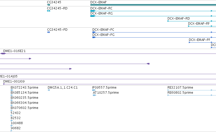Click the RE32107.5prime EST label

coord(180,88)
